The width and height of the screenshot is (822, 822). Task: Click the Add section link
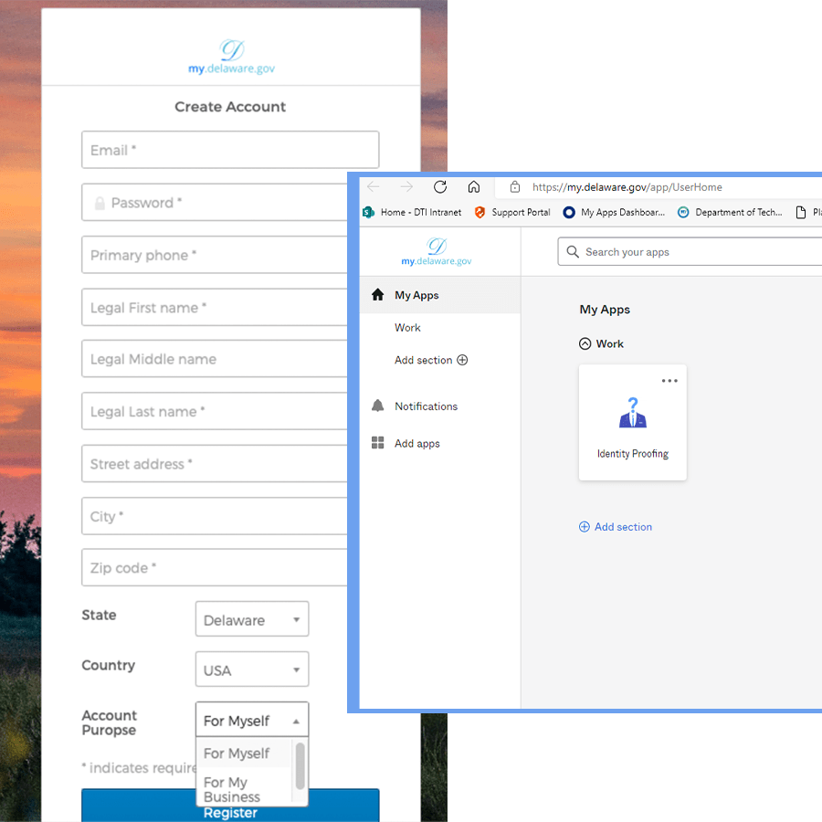[x=615, y=527]
